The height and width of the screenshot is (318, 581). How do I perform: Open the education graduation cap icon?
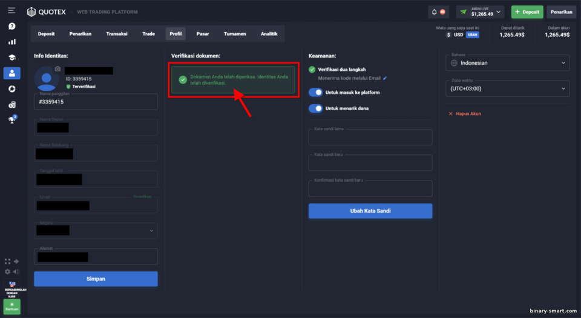click(x=12, y=58)
